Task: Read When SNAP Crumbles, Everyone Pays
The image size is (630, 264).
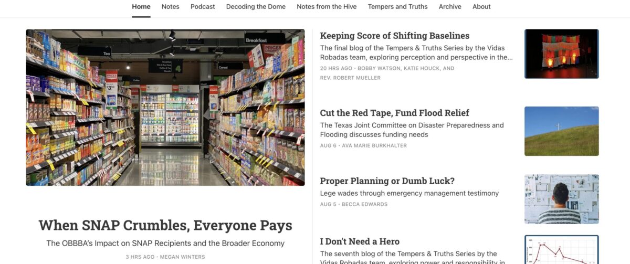Action: pos(165,225)
